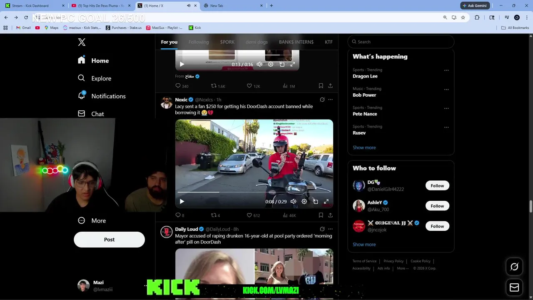Repost the Noxic Lacy post
Viewport: 533px width, 300px height.
click(x=215, y=215)
